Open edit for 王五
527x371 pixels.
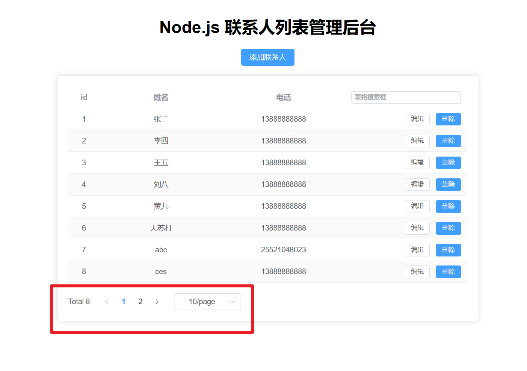(x=417, y=163)
